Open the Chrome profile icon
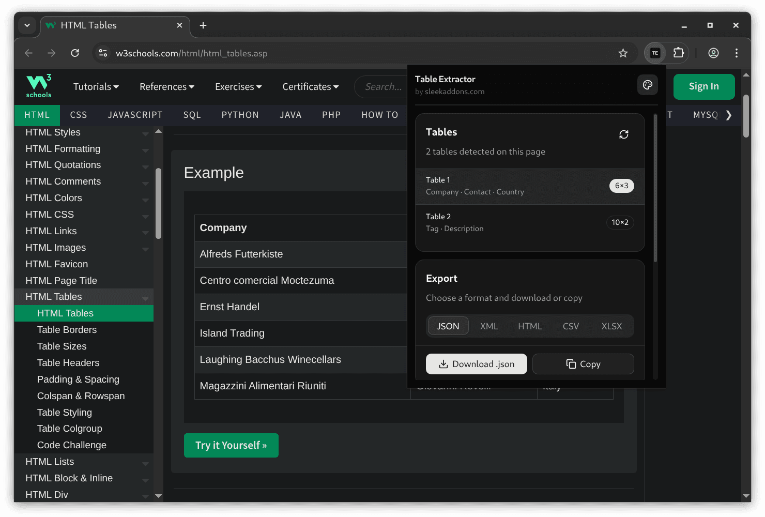765x517 pixels. (x=713, y=53)
